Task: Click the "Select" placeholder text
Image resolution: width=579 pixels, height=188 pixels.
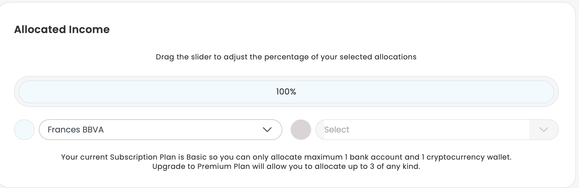Action: click(337, 130)
